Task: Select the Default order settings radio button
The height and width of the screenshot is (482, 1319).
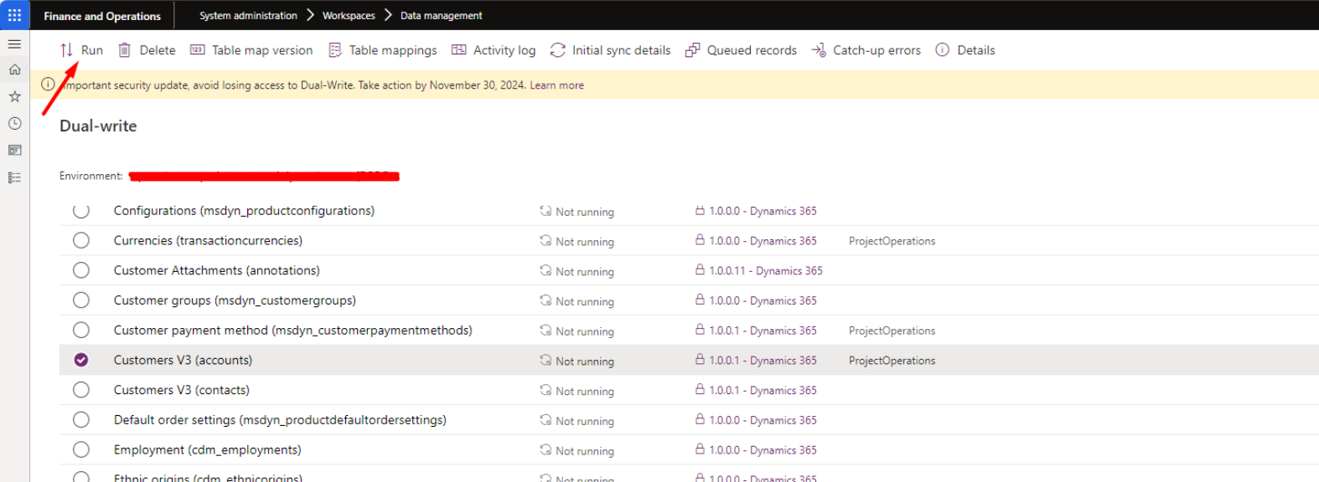Action: pyautogui.click(x=81, y=420)
